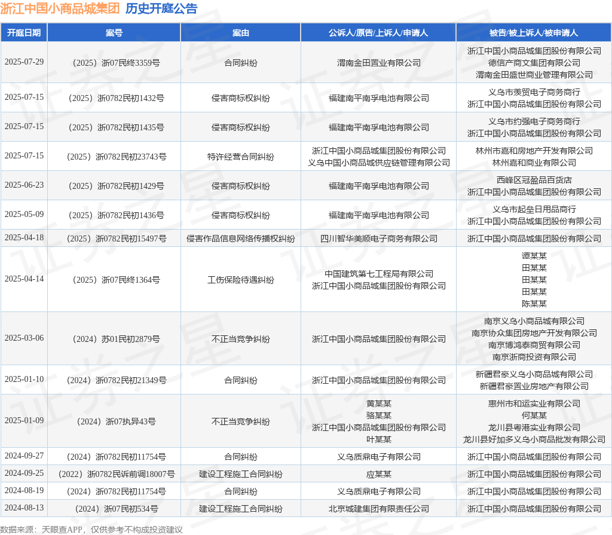Click the date 2025-04-14
The image size is (612, 535).
(24, 279)
